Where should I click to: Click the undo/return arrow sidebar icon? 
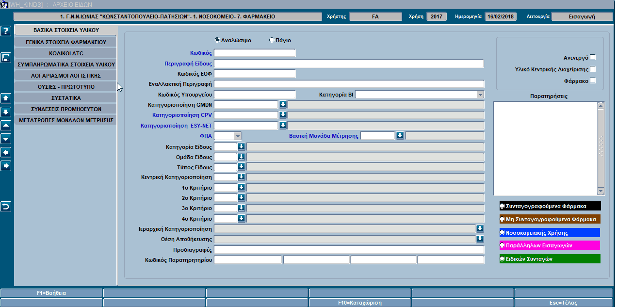[x=6, y=207]
